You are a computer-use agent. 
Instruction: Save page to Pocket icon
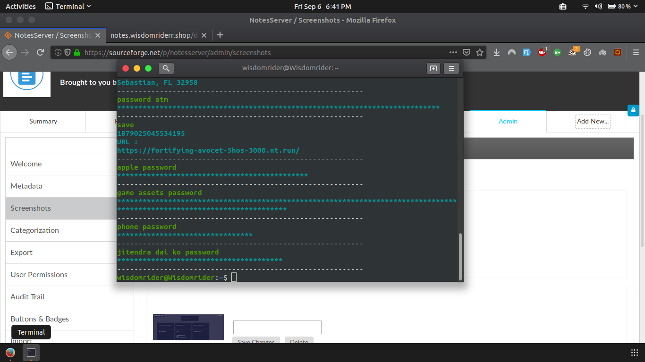click(467, 52)
